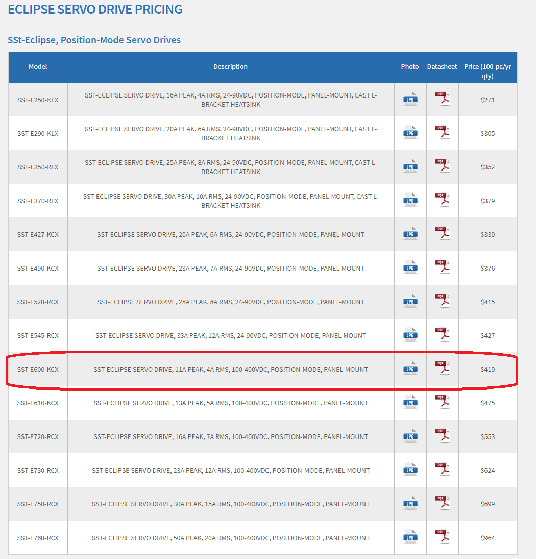Click PDF icon in SST-E427-KCX row
The height and width of the screenshot is (559, 536).
pos(443,233)
